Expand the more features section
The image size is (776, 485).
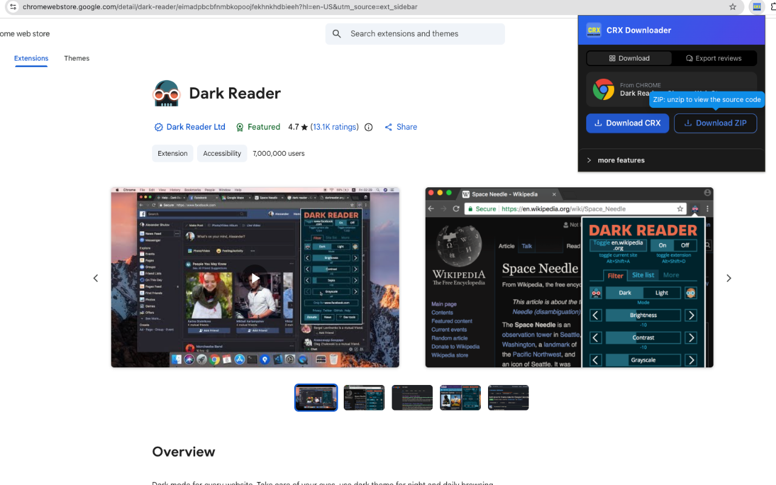[x=672, y=160]
